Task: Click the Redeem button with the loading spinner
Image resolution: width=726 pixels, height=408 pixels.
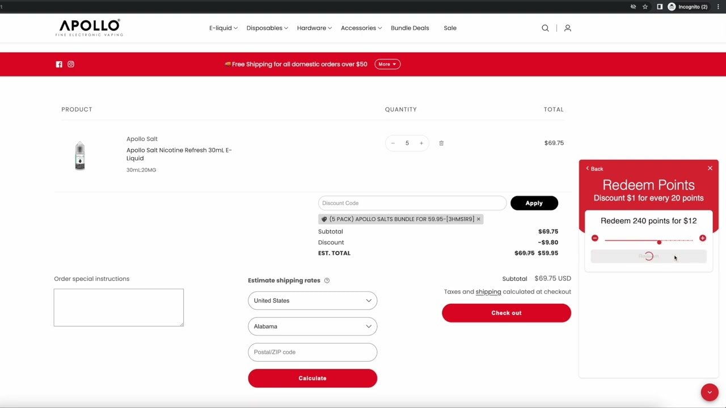Action: [x=649, y=256]
